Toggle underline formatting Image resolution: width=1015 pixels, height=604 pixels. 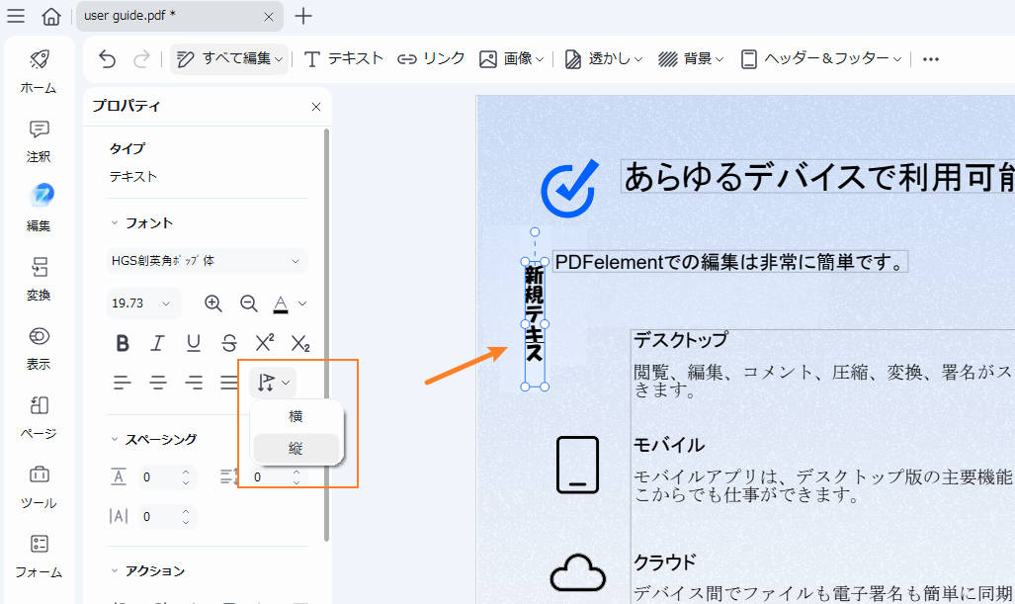click(193, 343)
